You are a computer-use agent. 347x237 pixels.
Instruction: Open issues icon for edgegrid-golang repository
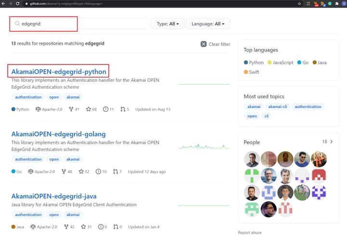coord(98,171)
